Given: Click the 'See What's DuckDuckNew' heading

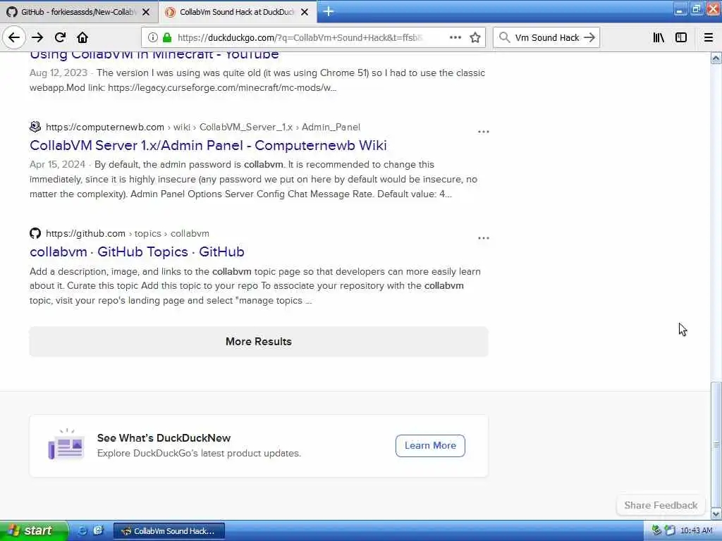Looking at the screenshot, I should pyautogui.click(x=164, y=438).
